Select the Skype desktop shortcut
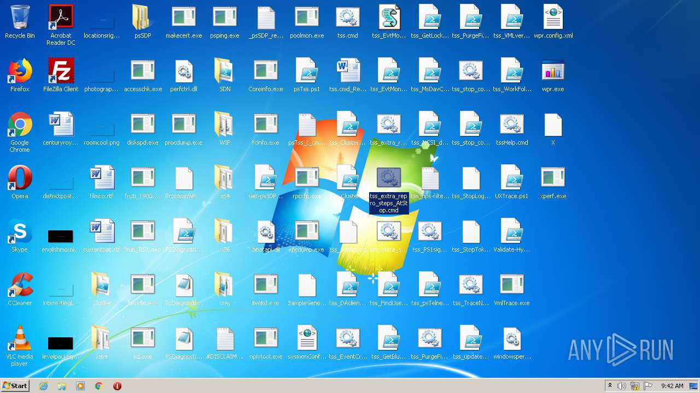The height and width of the screenshot is (393, 700). click(x=20, y=232)
